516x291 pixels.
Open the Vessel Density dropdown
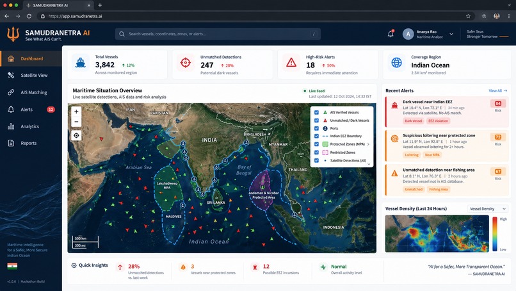tap(488, 208)
